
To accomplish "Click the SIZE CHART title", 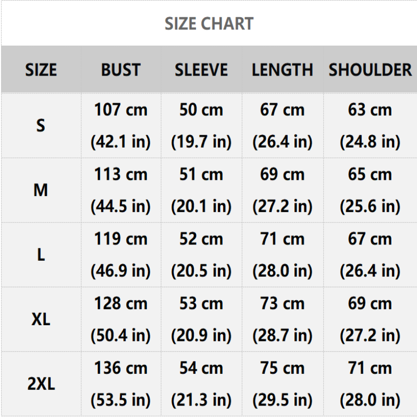I will 209,23.
